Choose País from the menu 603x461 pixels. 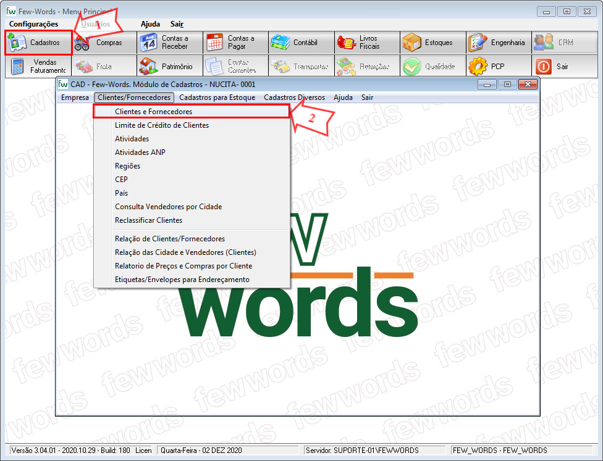coord(192,193)
